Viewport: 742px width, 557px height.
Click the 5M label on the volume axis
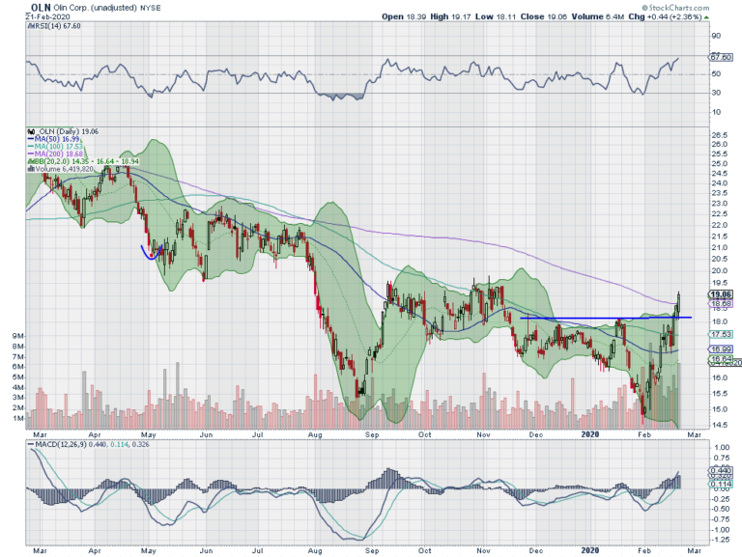pos(17,377)
